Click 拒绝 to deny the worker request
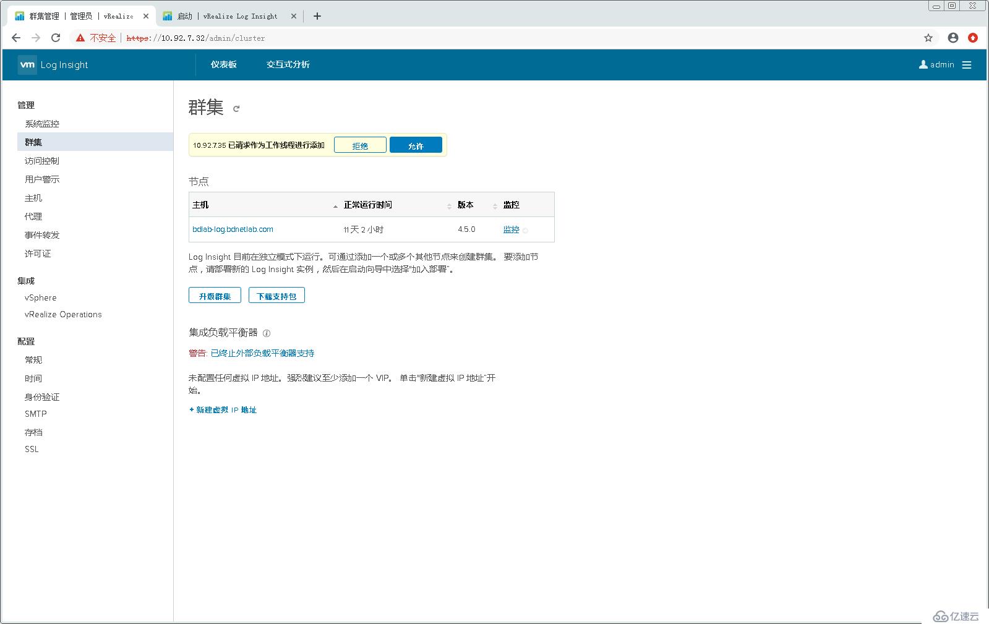The height and width of the screenshot is (624, 989). pos(360,145)
